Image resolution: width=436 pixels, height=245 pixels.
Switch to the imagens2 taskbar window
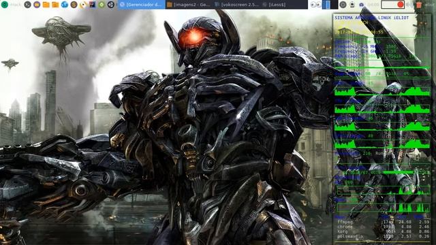[189, 5]
